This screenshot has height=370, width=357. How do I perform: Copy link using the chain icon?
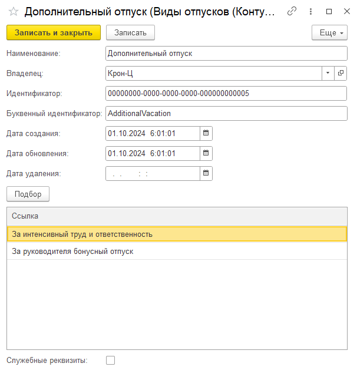pyautogui.click(x=292, y=11)
